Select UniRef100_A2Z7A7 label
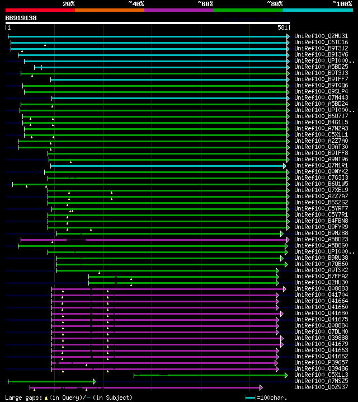 pos(321,196)
